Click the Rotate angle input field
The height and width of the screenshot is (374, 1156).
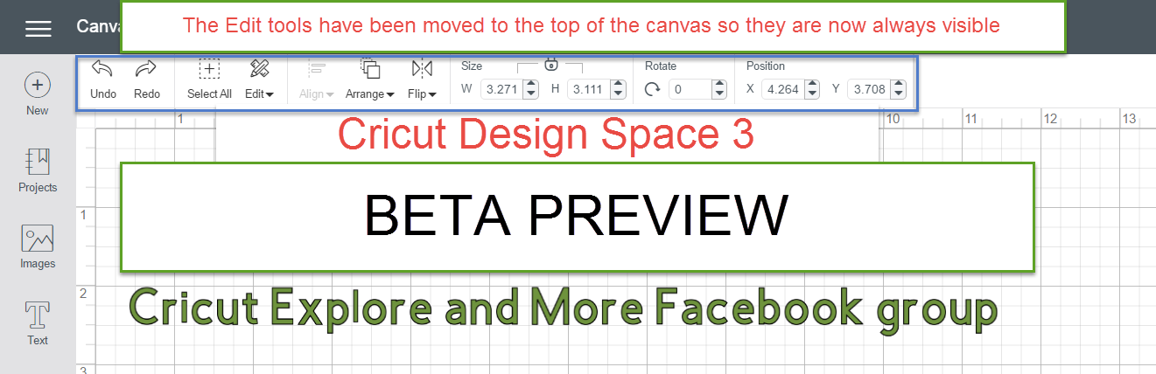click(690, 89)
